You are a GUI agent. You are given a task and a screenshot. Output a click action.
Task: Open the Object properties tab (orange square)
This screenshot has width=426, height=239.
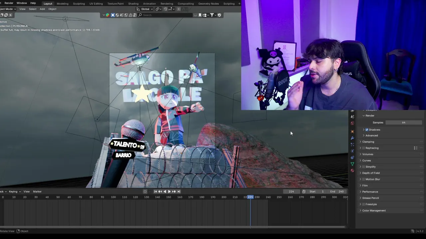click(x=352, y=131)
